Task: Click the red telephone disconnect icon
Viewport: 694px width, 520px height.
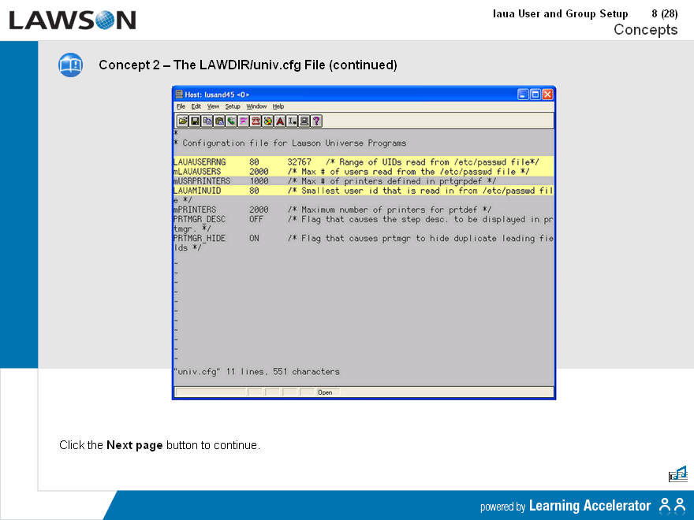Action: pos(256,121)
